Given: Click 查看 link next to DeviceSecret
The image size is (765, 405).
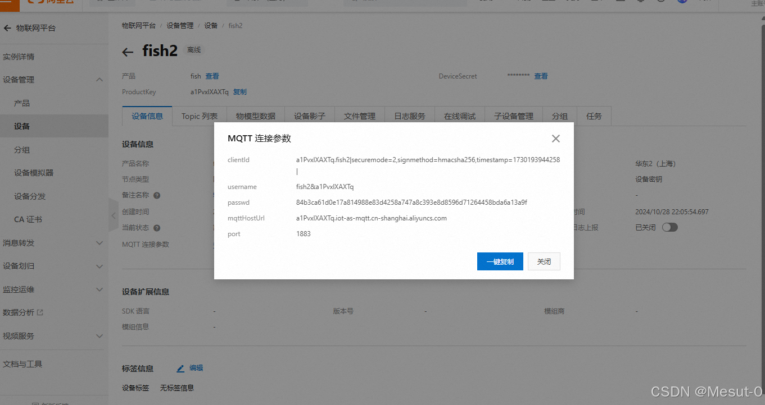Looking at the screenshot, I should coord(541,76).
